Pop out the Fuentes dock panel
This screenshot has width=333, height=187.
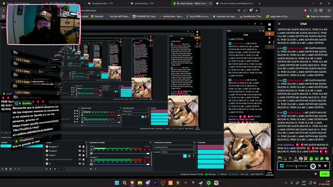click(x=86, y=142)
